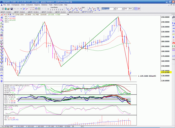The height and width of the screenshot is (128, 175).
Task: Click the 500 bars input field
Action: tap(126, 9)
